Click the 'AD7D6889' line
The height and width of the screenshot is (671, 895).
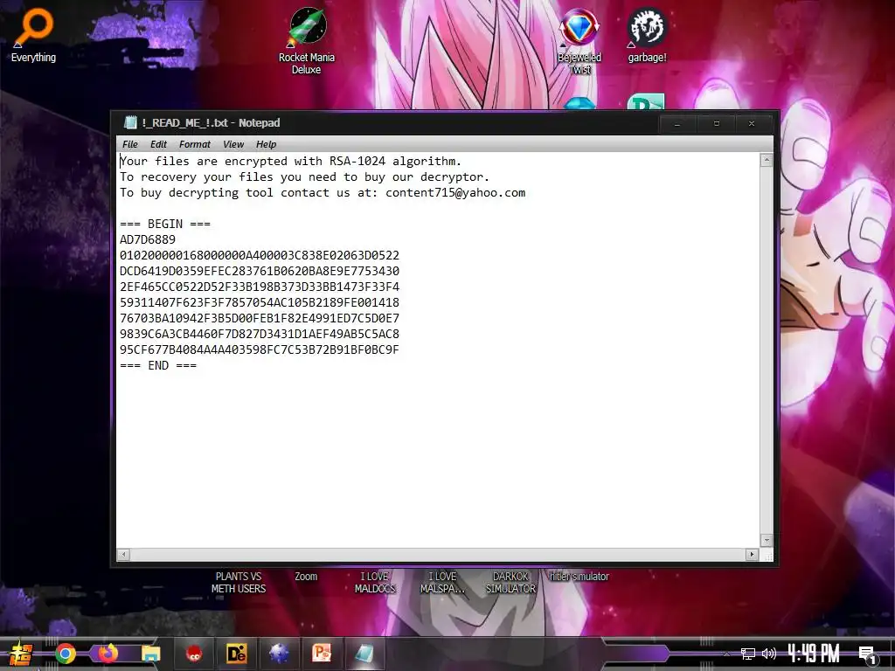(148, 239)
